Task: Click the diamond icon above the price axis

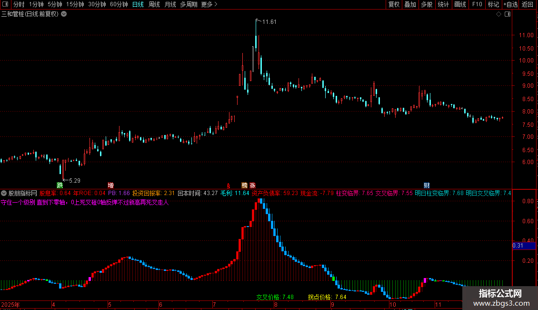Action: click(498, 14)
